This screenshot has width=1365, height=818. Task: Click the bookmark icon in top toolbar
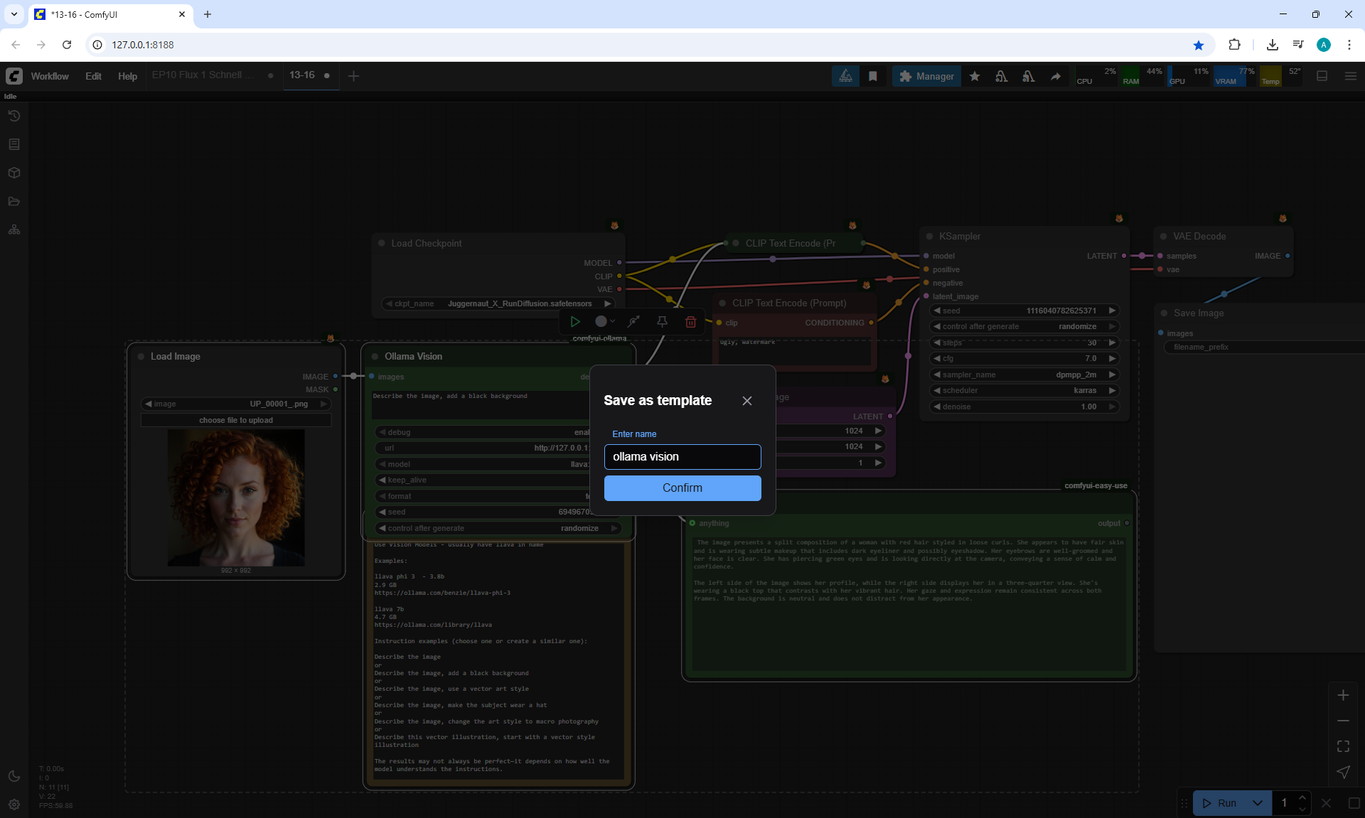pyautogui.click(x=873, y=76)
